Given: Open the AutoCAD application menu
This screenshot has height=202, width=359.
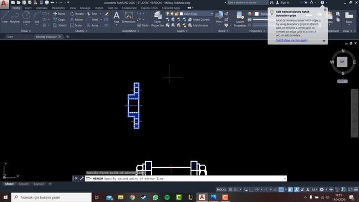Looking at the screenshot, I should point(4,4).
